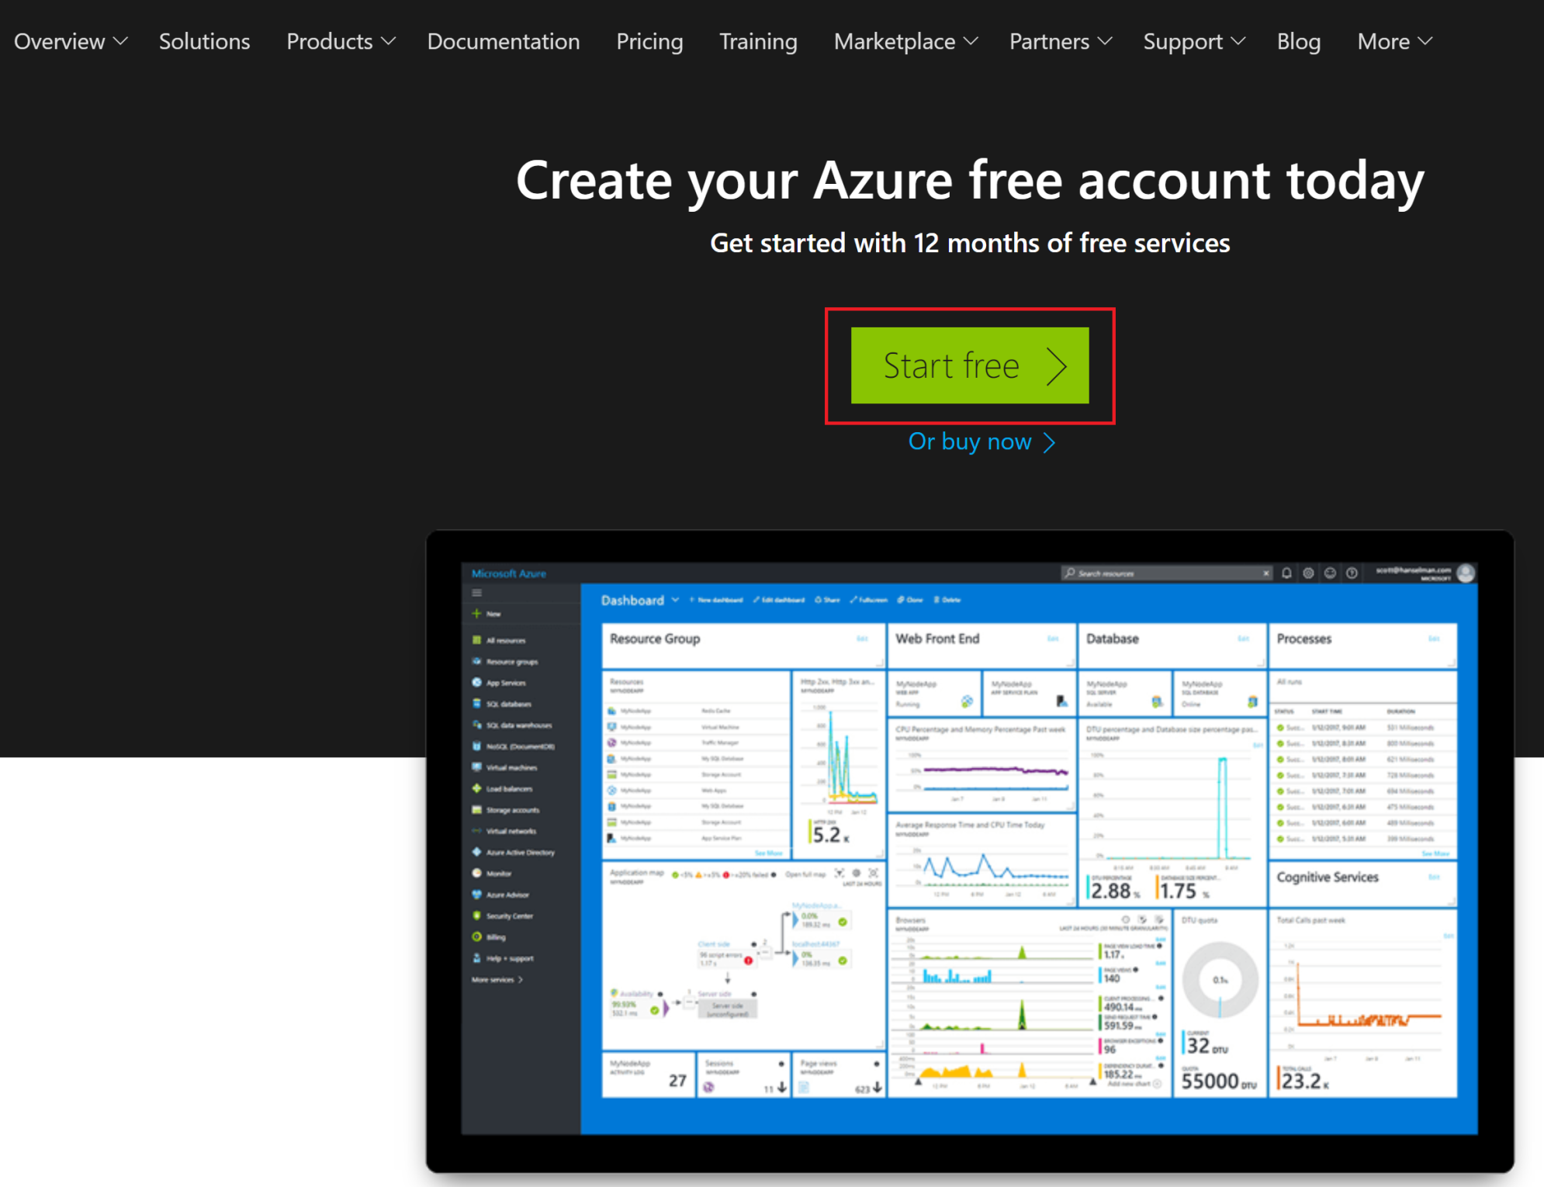Open the Training nav item
The image size is (1544, 1187).
pos(758,41)
